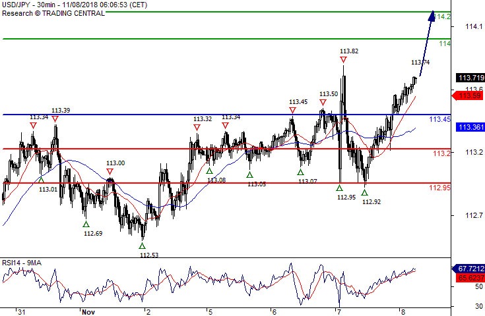Select the red arrow price tag 113.59
This screenshot has height=316, width=485.
[468, 95]
